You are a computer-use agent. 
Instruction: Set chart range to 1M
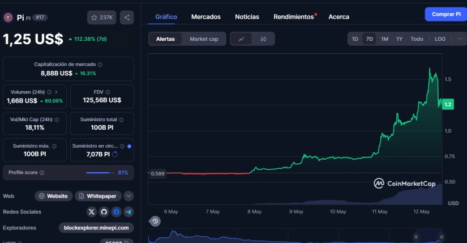click(384, 39)
